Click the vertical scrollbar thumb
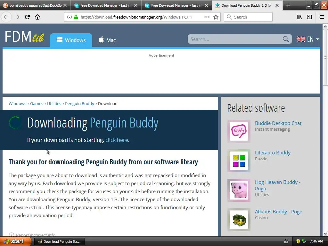The height and width of the screenshot is (246, 328). (x=325, y=57)
